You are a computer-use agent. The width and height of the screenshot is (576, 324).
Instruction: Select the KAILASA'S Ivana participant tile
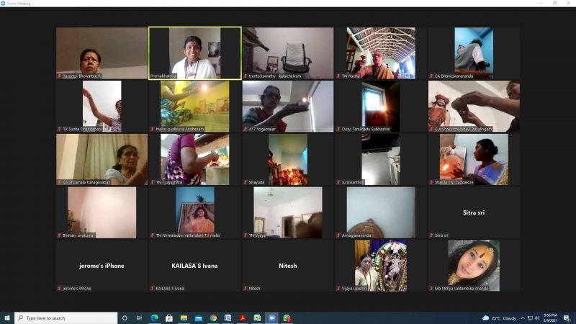[x=194, y=266]
